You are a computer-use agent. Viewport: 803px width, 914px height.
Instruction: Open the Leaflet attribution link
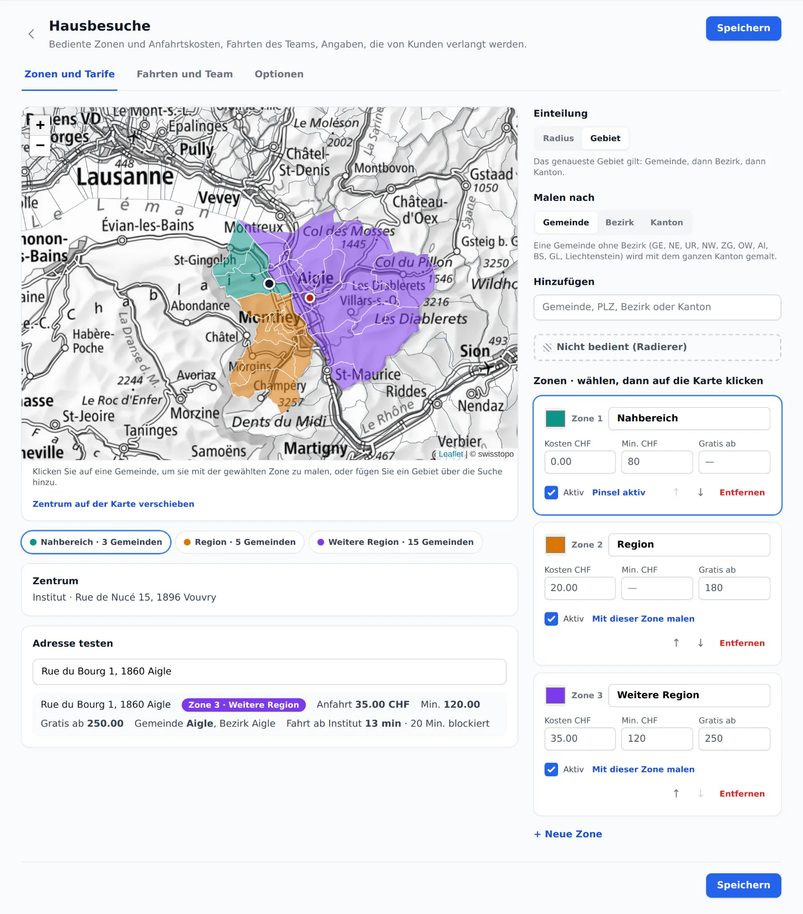pyautogui.click(x=451, y=454)
